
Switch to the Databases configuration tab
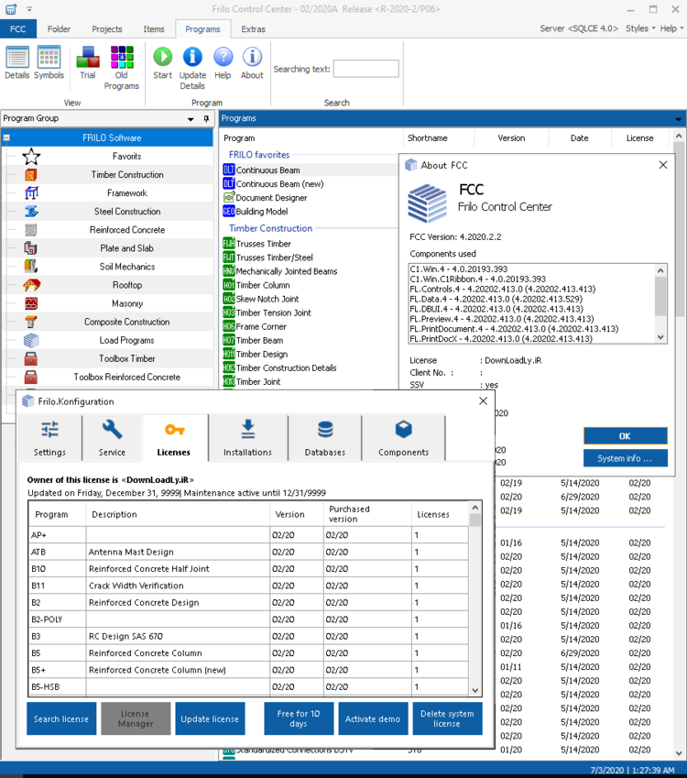pos(324,437)
